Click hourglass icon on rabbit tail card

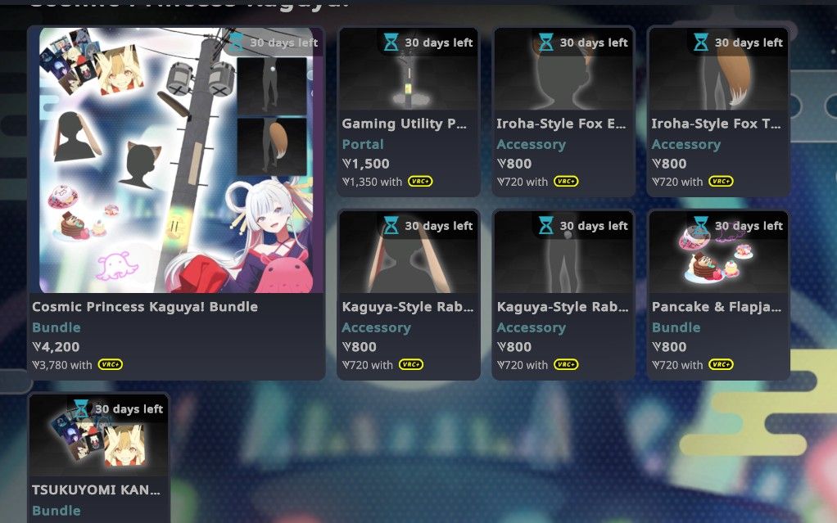pos(546,225)
